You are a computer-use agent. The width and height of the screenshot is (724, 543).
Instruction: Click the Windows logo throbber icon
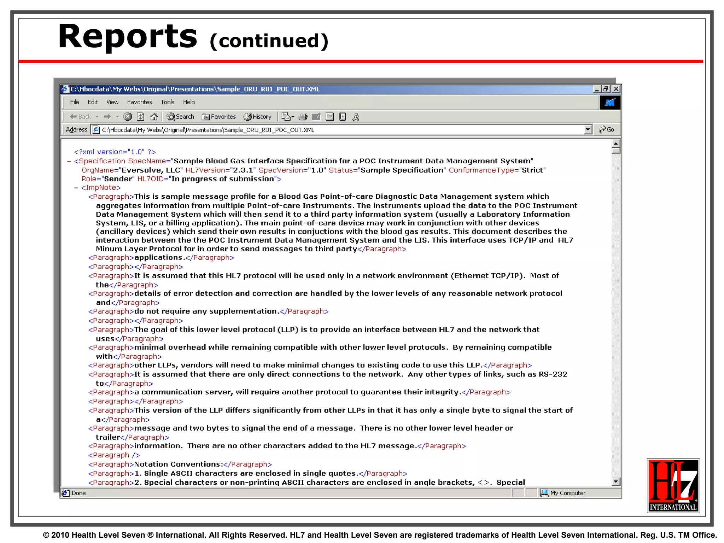click(610, 103)
